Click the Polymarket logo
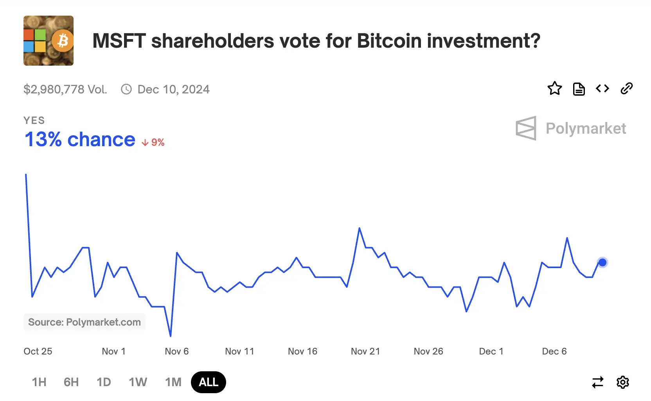Viewport: 651px width, 401px height. tap(571, 129)
